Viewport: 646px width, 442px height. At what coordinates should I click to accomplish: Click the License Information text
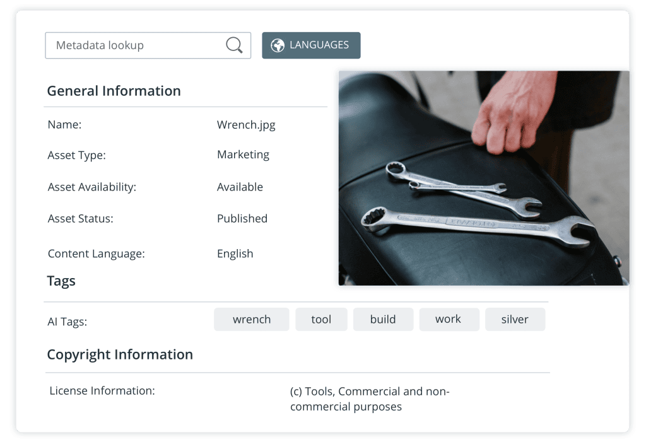(102, 390)
